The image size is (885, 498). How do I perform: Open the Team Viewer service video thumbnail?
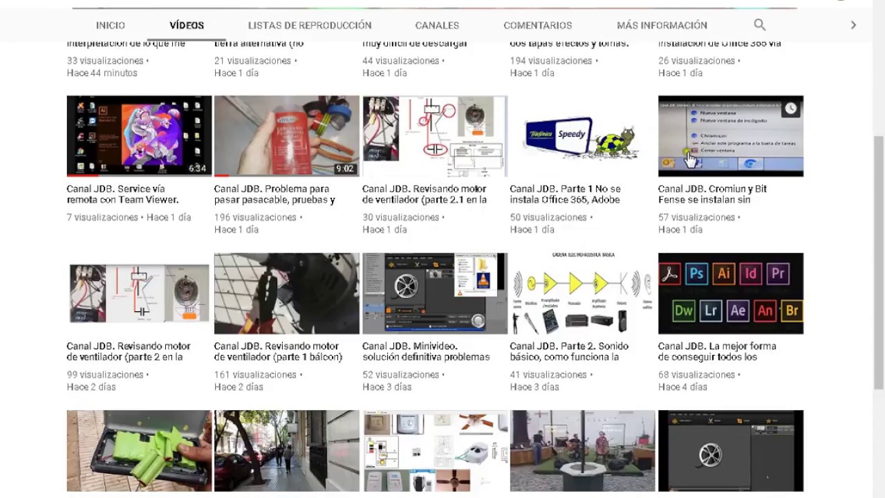(x=139, y=136)
